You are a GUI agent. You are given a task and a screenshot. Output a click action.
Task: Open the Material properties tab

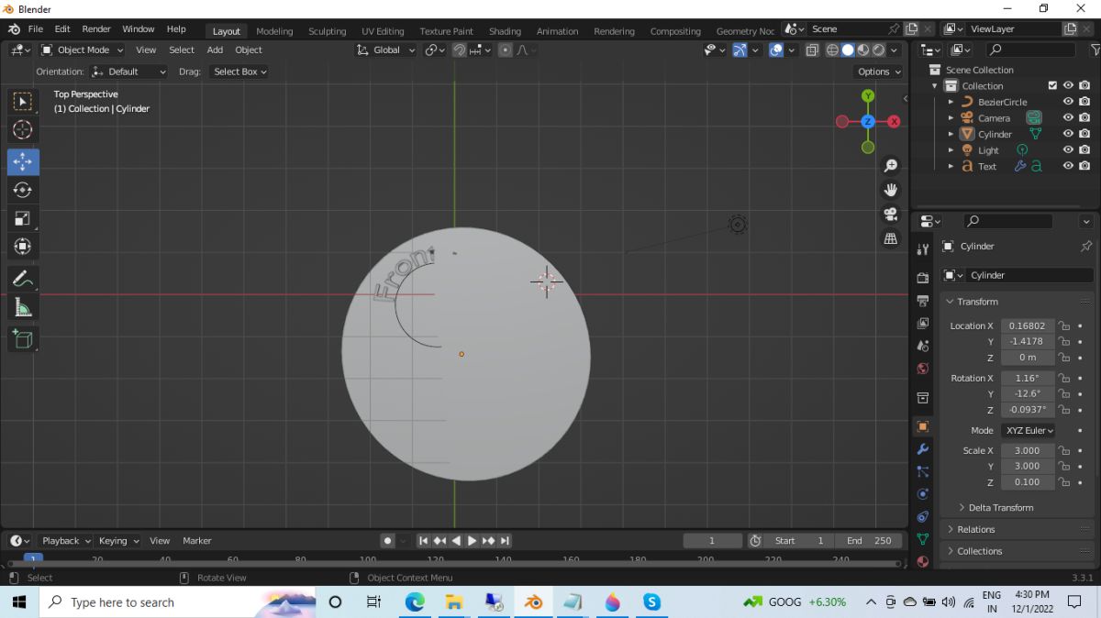[x=923, y=561]
